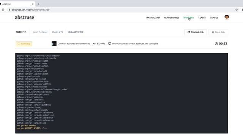Bookmark this page with star icon
The width and height of the screenshot is (243, 137).
[x=237, y=10]
